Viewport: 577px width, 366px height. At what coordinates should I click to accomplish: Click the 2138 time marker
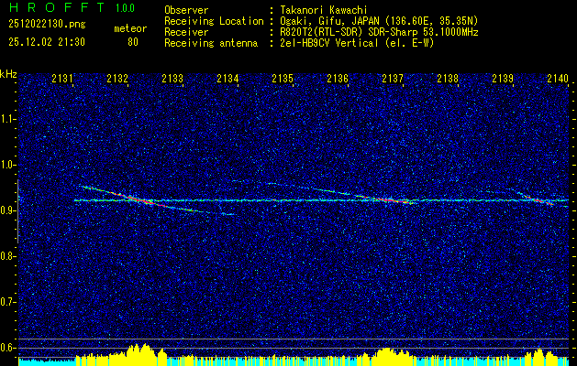click(x=448, y=78)
